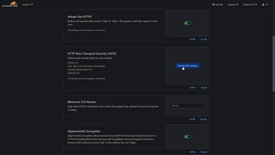Open API link for Always Use HTTPS
The width and height of the screenshot is (275, 155).
click(192, 39)
